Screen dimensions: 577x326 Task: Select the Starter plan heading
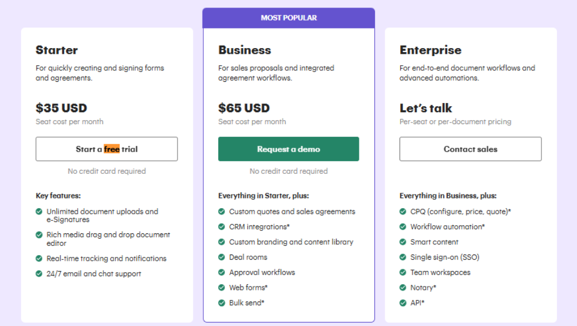click(x=57, y=50)
